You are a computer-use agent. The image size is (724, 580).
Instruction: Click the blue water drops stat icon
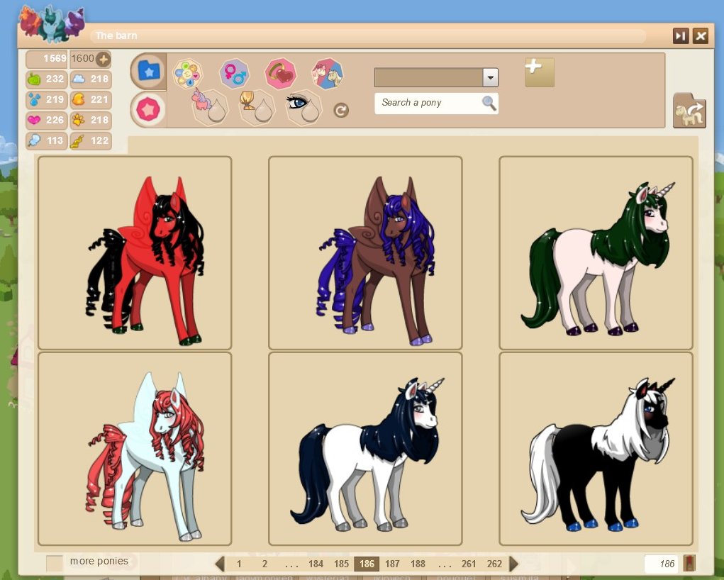(34, 100)
